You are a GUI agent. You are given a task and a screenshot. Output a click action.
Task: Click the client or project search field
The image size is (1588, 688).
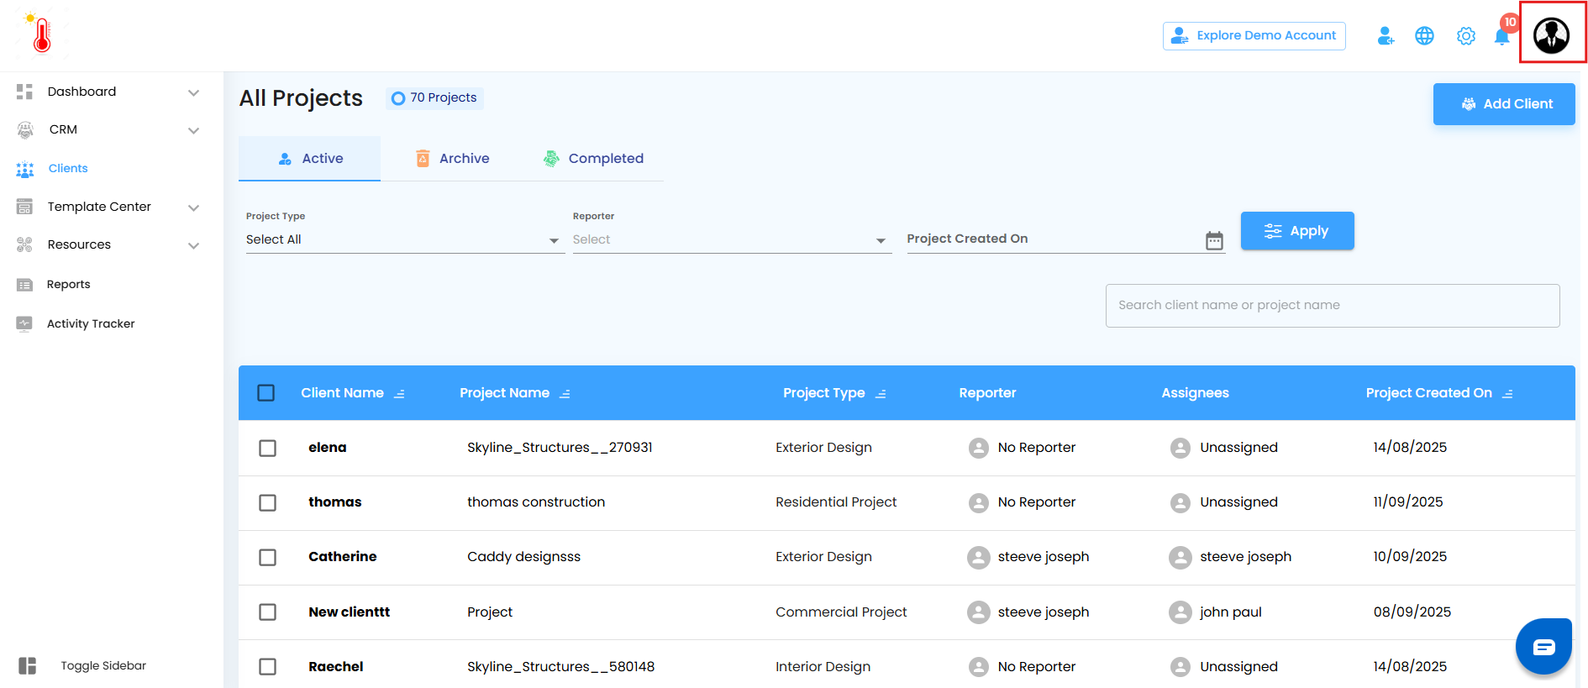coord(1332,305)
